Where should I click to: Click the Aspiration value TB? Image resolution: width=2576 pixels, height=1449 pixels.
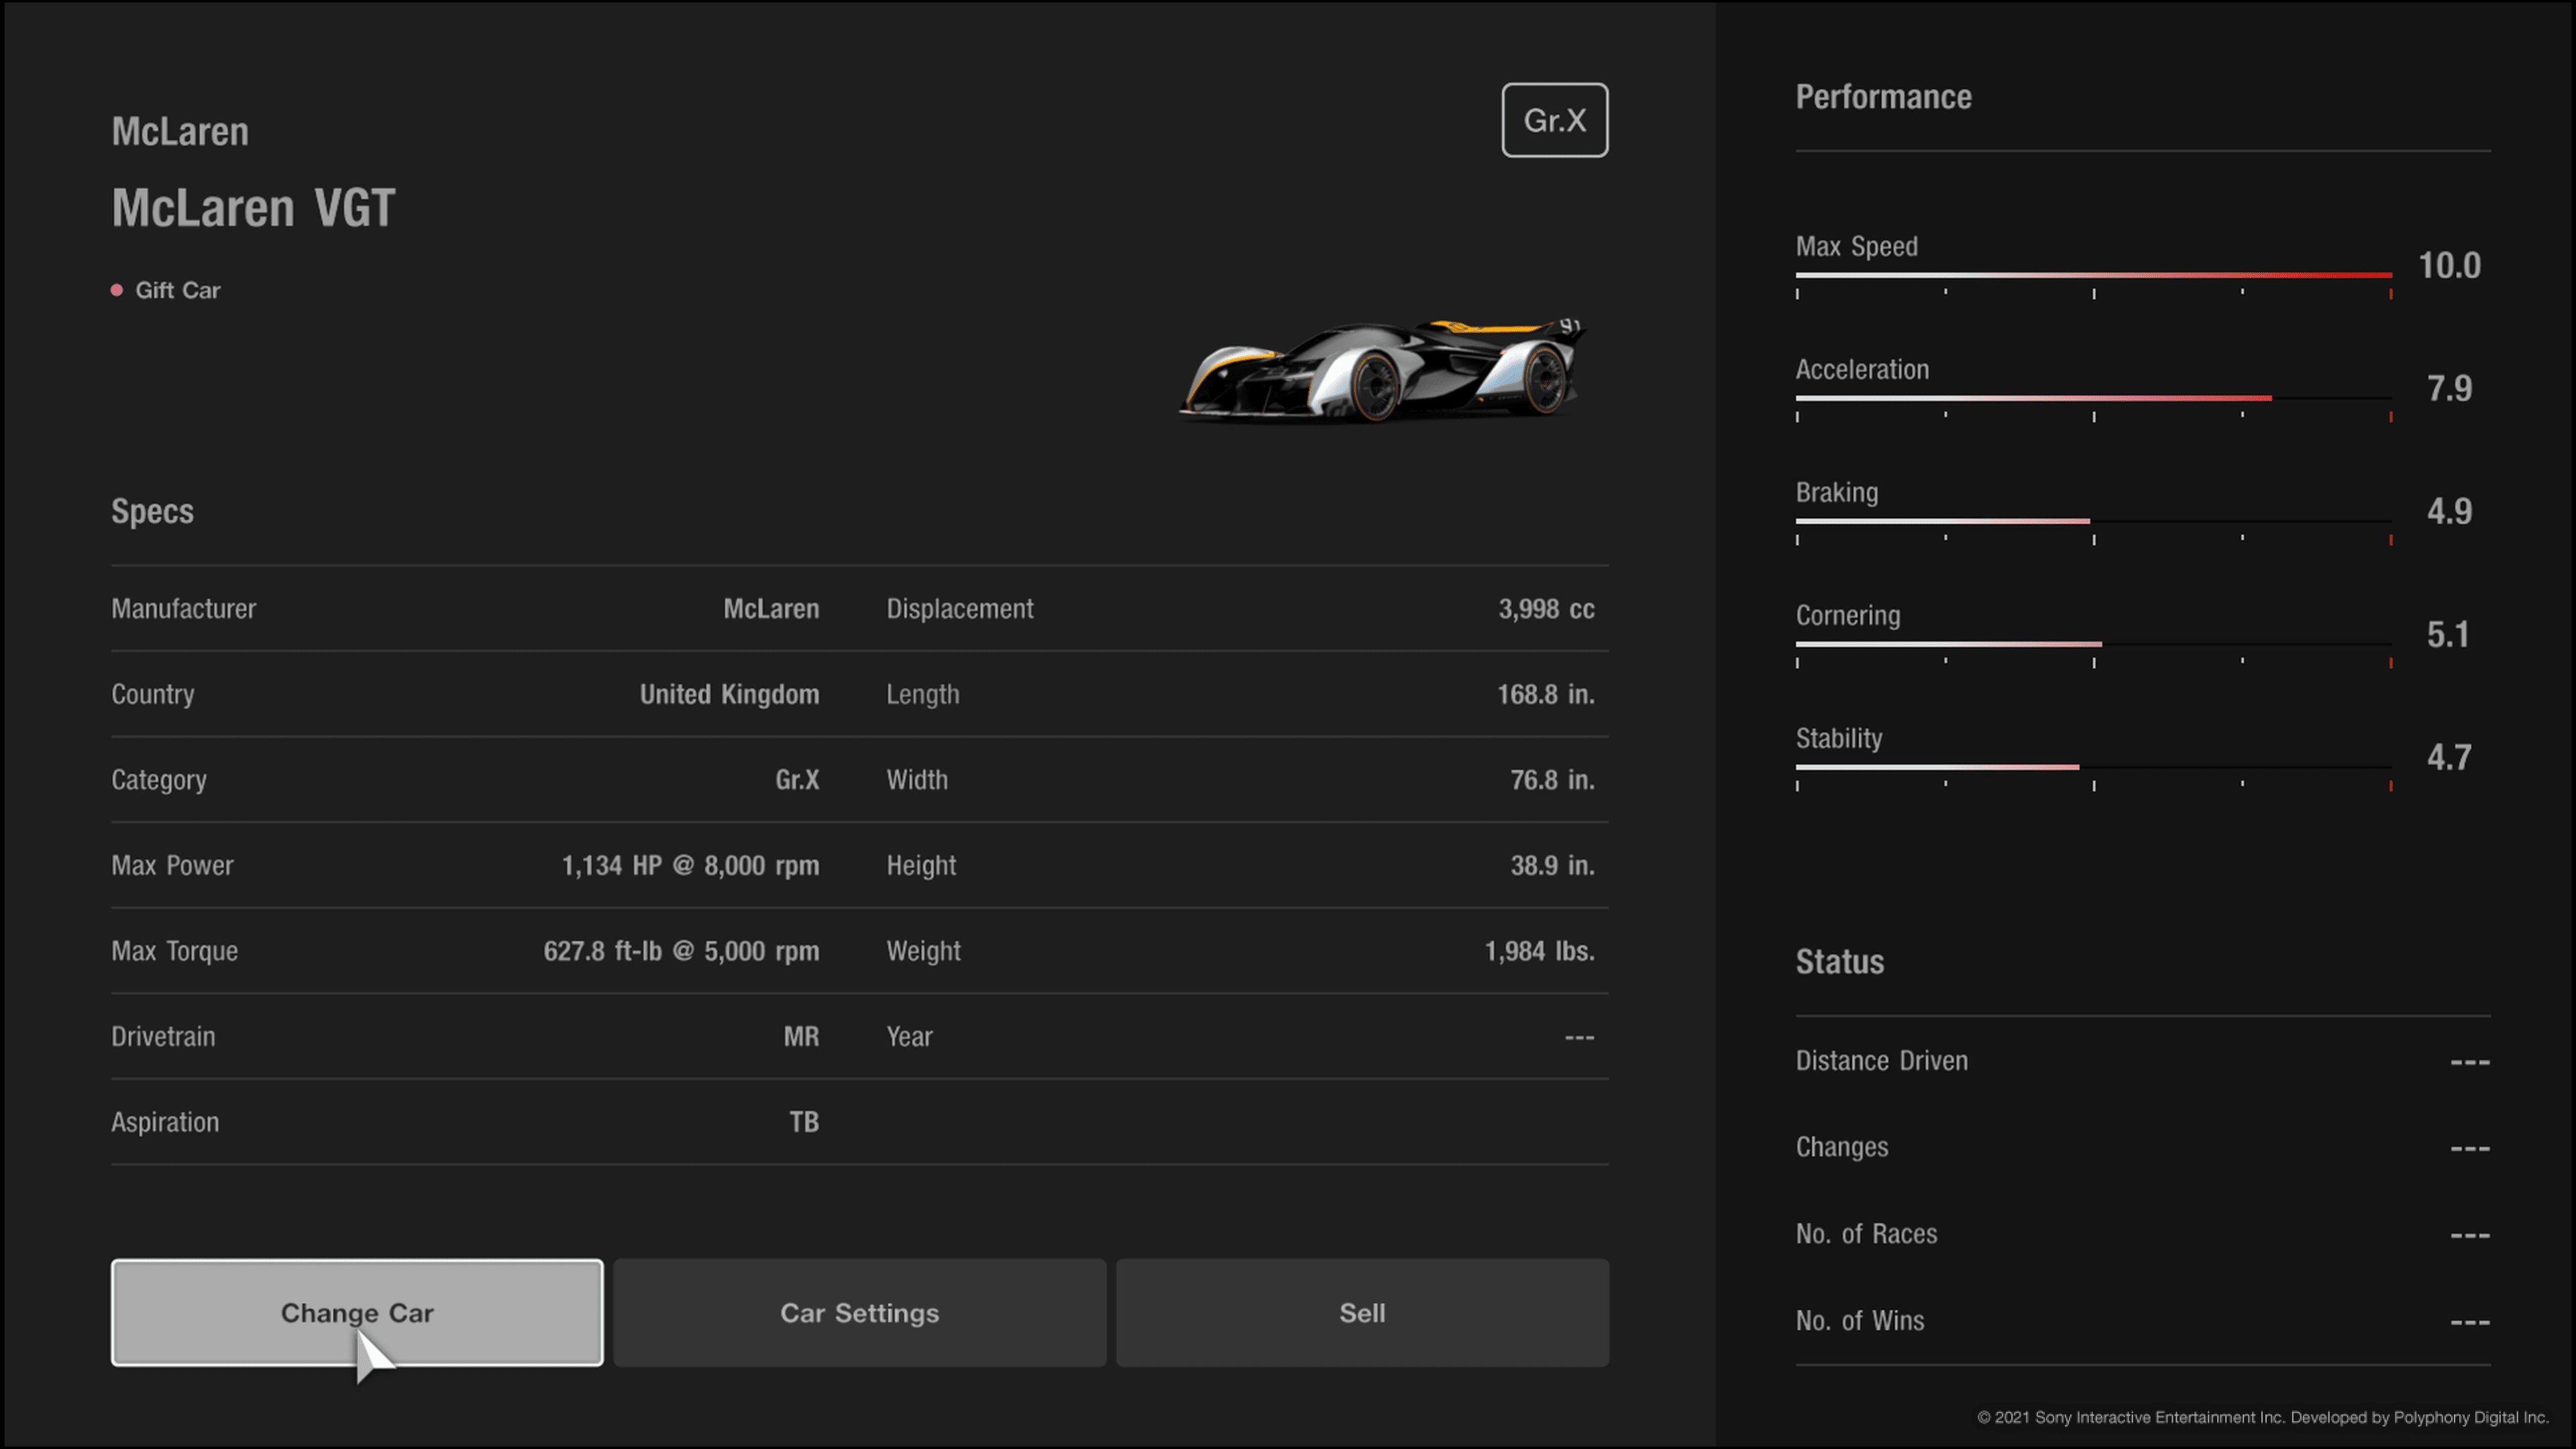coord(804,1122)
